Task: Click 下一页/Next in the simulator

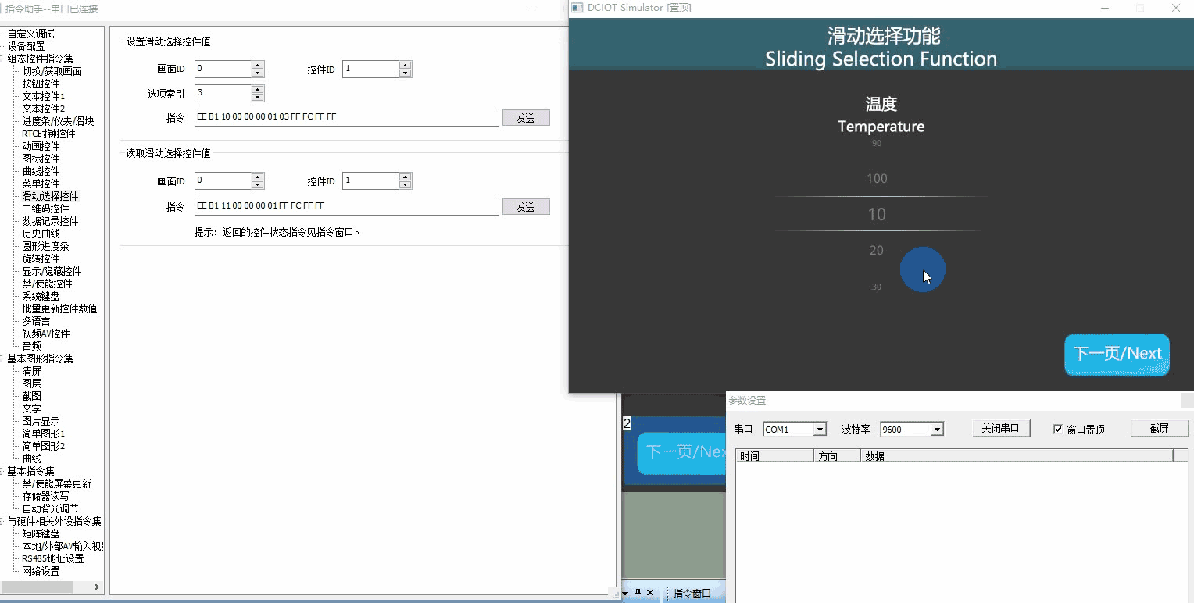Action: (1117, 355)
